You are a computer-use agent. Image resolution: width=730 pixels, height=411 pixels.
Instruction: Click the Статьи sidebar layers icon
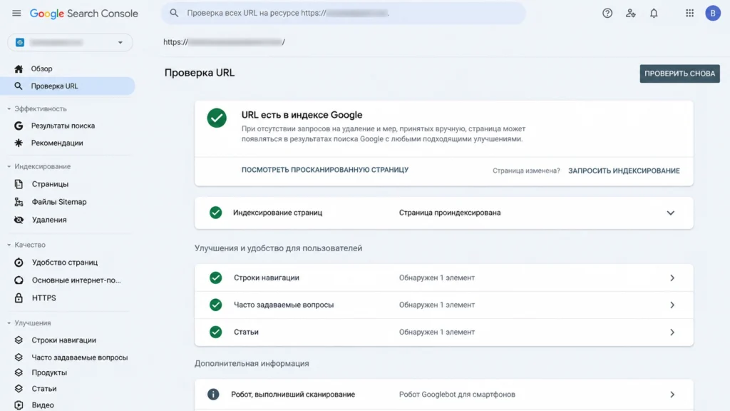click(x=19, y=389)
